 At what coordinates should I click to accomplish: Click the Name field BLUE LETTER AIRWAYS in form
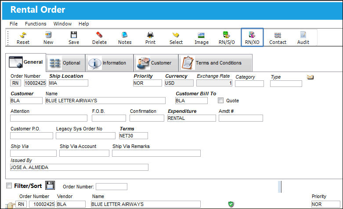pyautogui.click(x=105, y=101)
